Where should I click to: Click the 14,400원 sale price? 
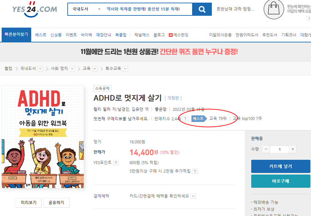click(x=144, y=153)
